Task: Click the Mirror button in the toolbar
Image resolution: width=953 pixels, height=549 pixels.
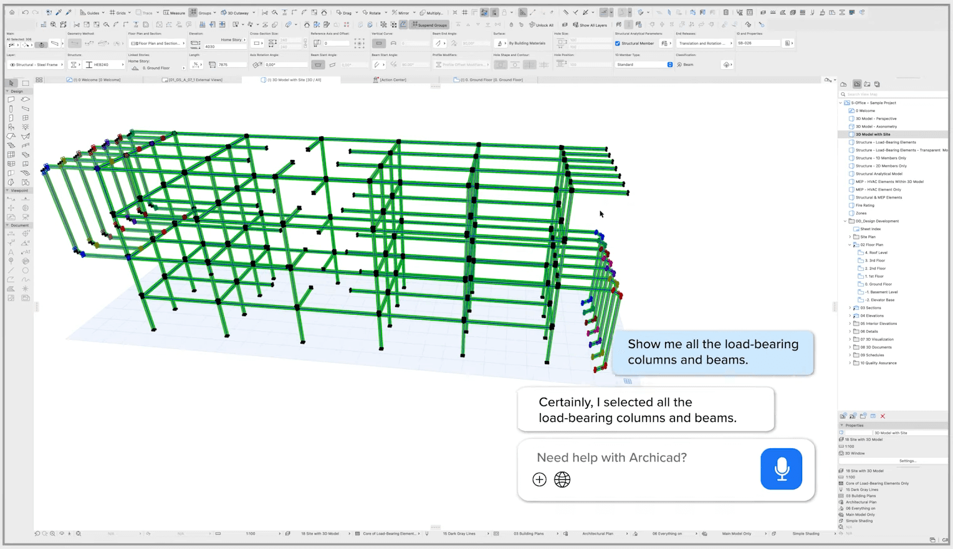Action: pyautogui.click(x=400, y=12)
